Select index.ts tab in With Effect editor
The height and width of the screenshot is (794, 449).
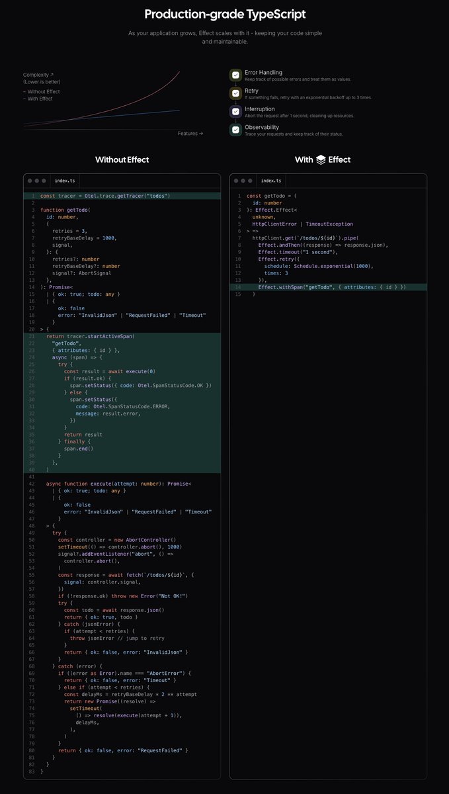(270, 180)
